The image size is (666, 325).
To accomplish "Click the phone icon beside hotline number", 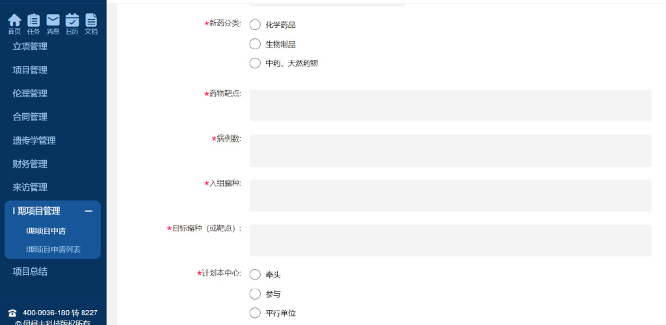I will [x=12, y=313].
